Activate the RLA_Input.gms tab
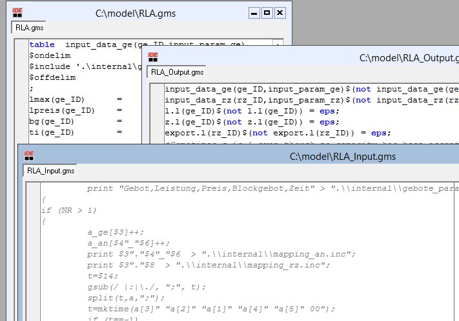 click(50, 171)
